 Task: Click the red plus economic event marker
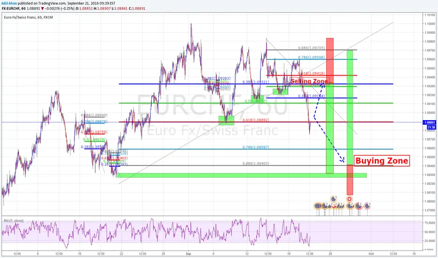pyautogui.click(x=349, y=199)
